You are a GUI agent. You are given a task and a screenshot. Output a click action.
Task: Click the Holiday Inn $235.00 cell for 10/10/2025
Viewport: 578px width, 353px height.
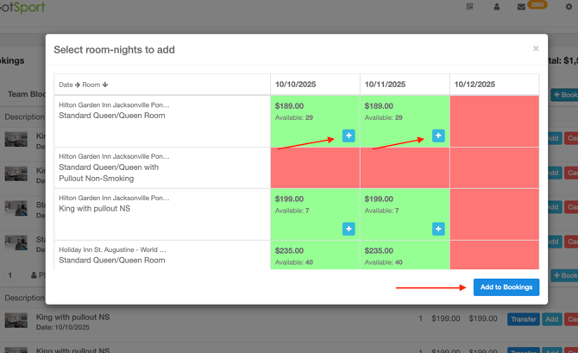coord(315,255)
